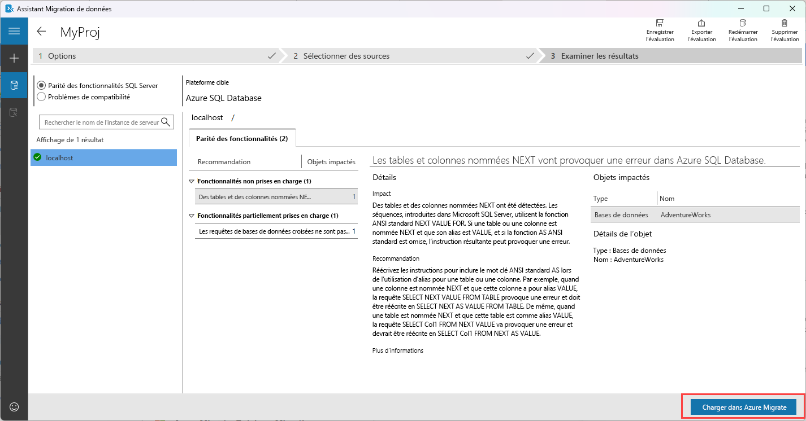
Task: Collapse the Fonctionnalités non prises en charge section
Action: (191, 181)
